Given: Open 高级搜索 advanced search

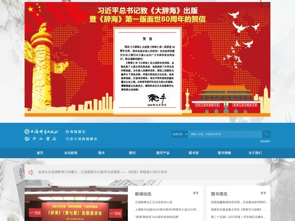Looking at the screenshot, I should (265, 141).
